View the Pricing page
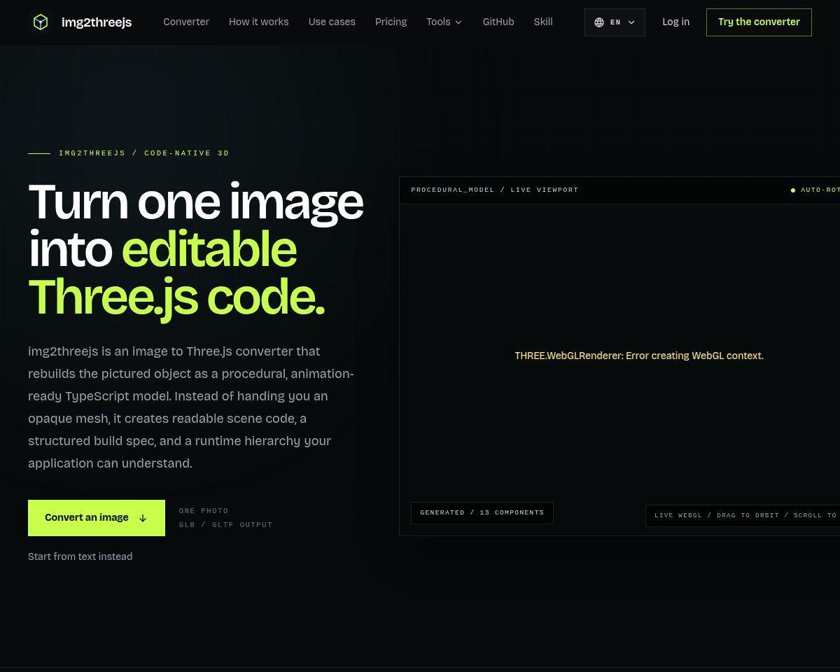The image size is (840, 672). (391, 22)
